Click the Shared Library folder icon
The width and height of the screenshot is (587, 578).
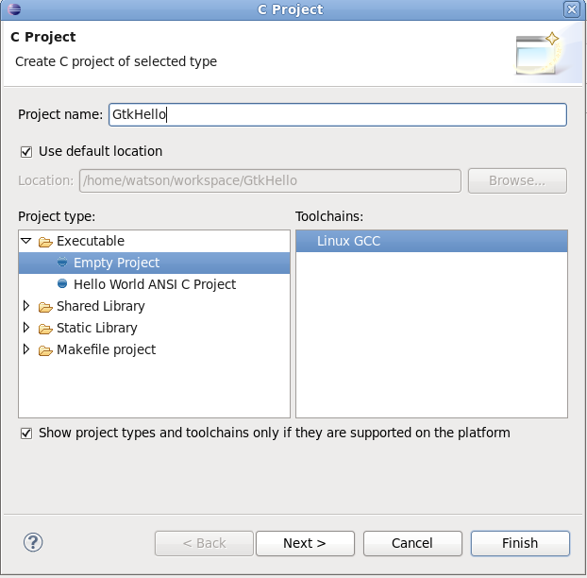pos(45,307)
